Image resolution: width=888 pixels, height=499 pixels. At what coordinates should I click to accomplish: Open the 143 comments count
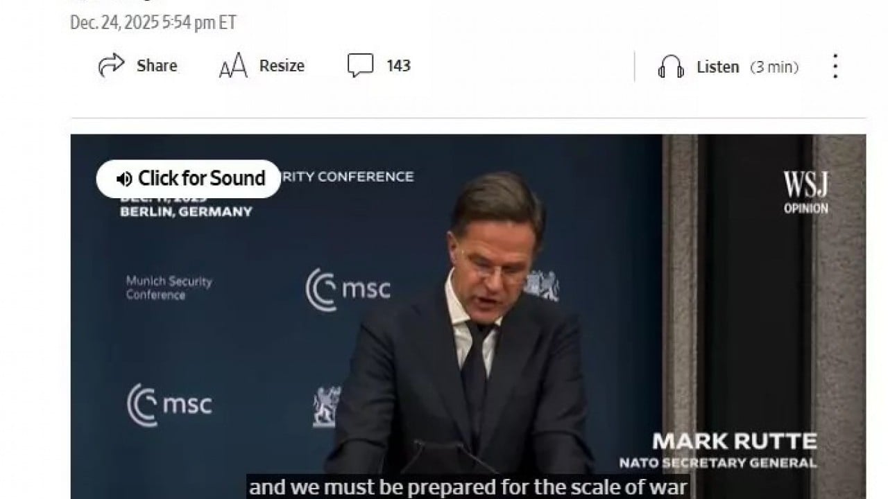pos(398,66)
